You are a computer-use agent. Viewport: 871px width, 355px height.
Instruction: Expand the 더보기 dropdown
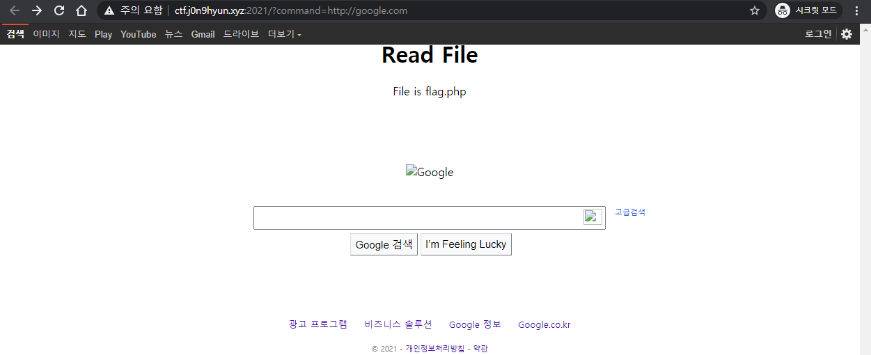285,34
